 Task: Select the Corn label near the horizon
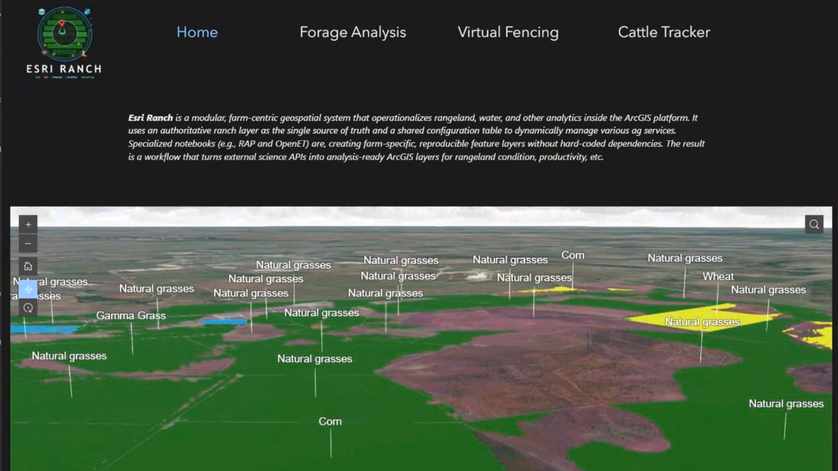pyautogui.click(x=573, y=255)
